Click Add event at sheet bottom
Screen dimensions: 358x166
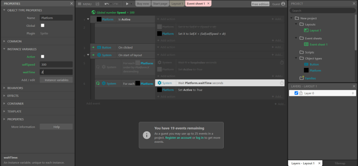[x=93, y=104]
